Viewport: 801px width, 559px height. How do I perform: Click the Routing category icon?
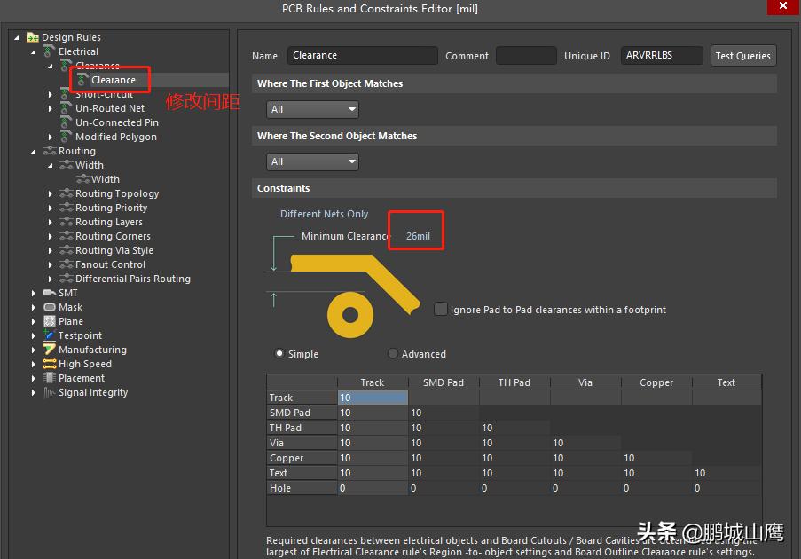coord(50,151)
